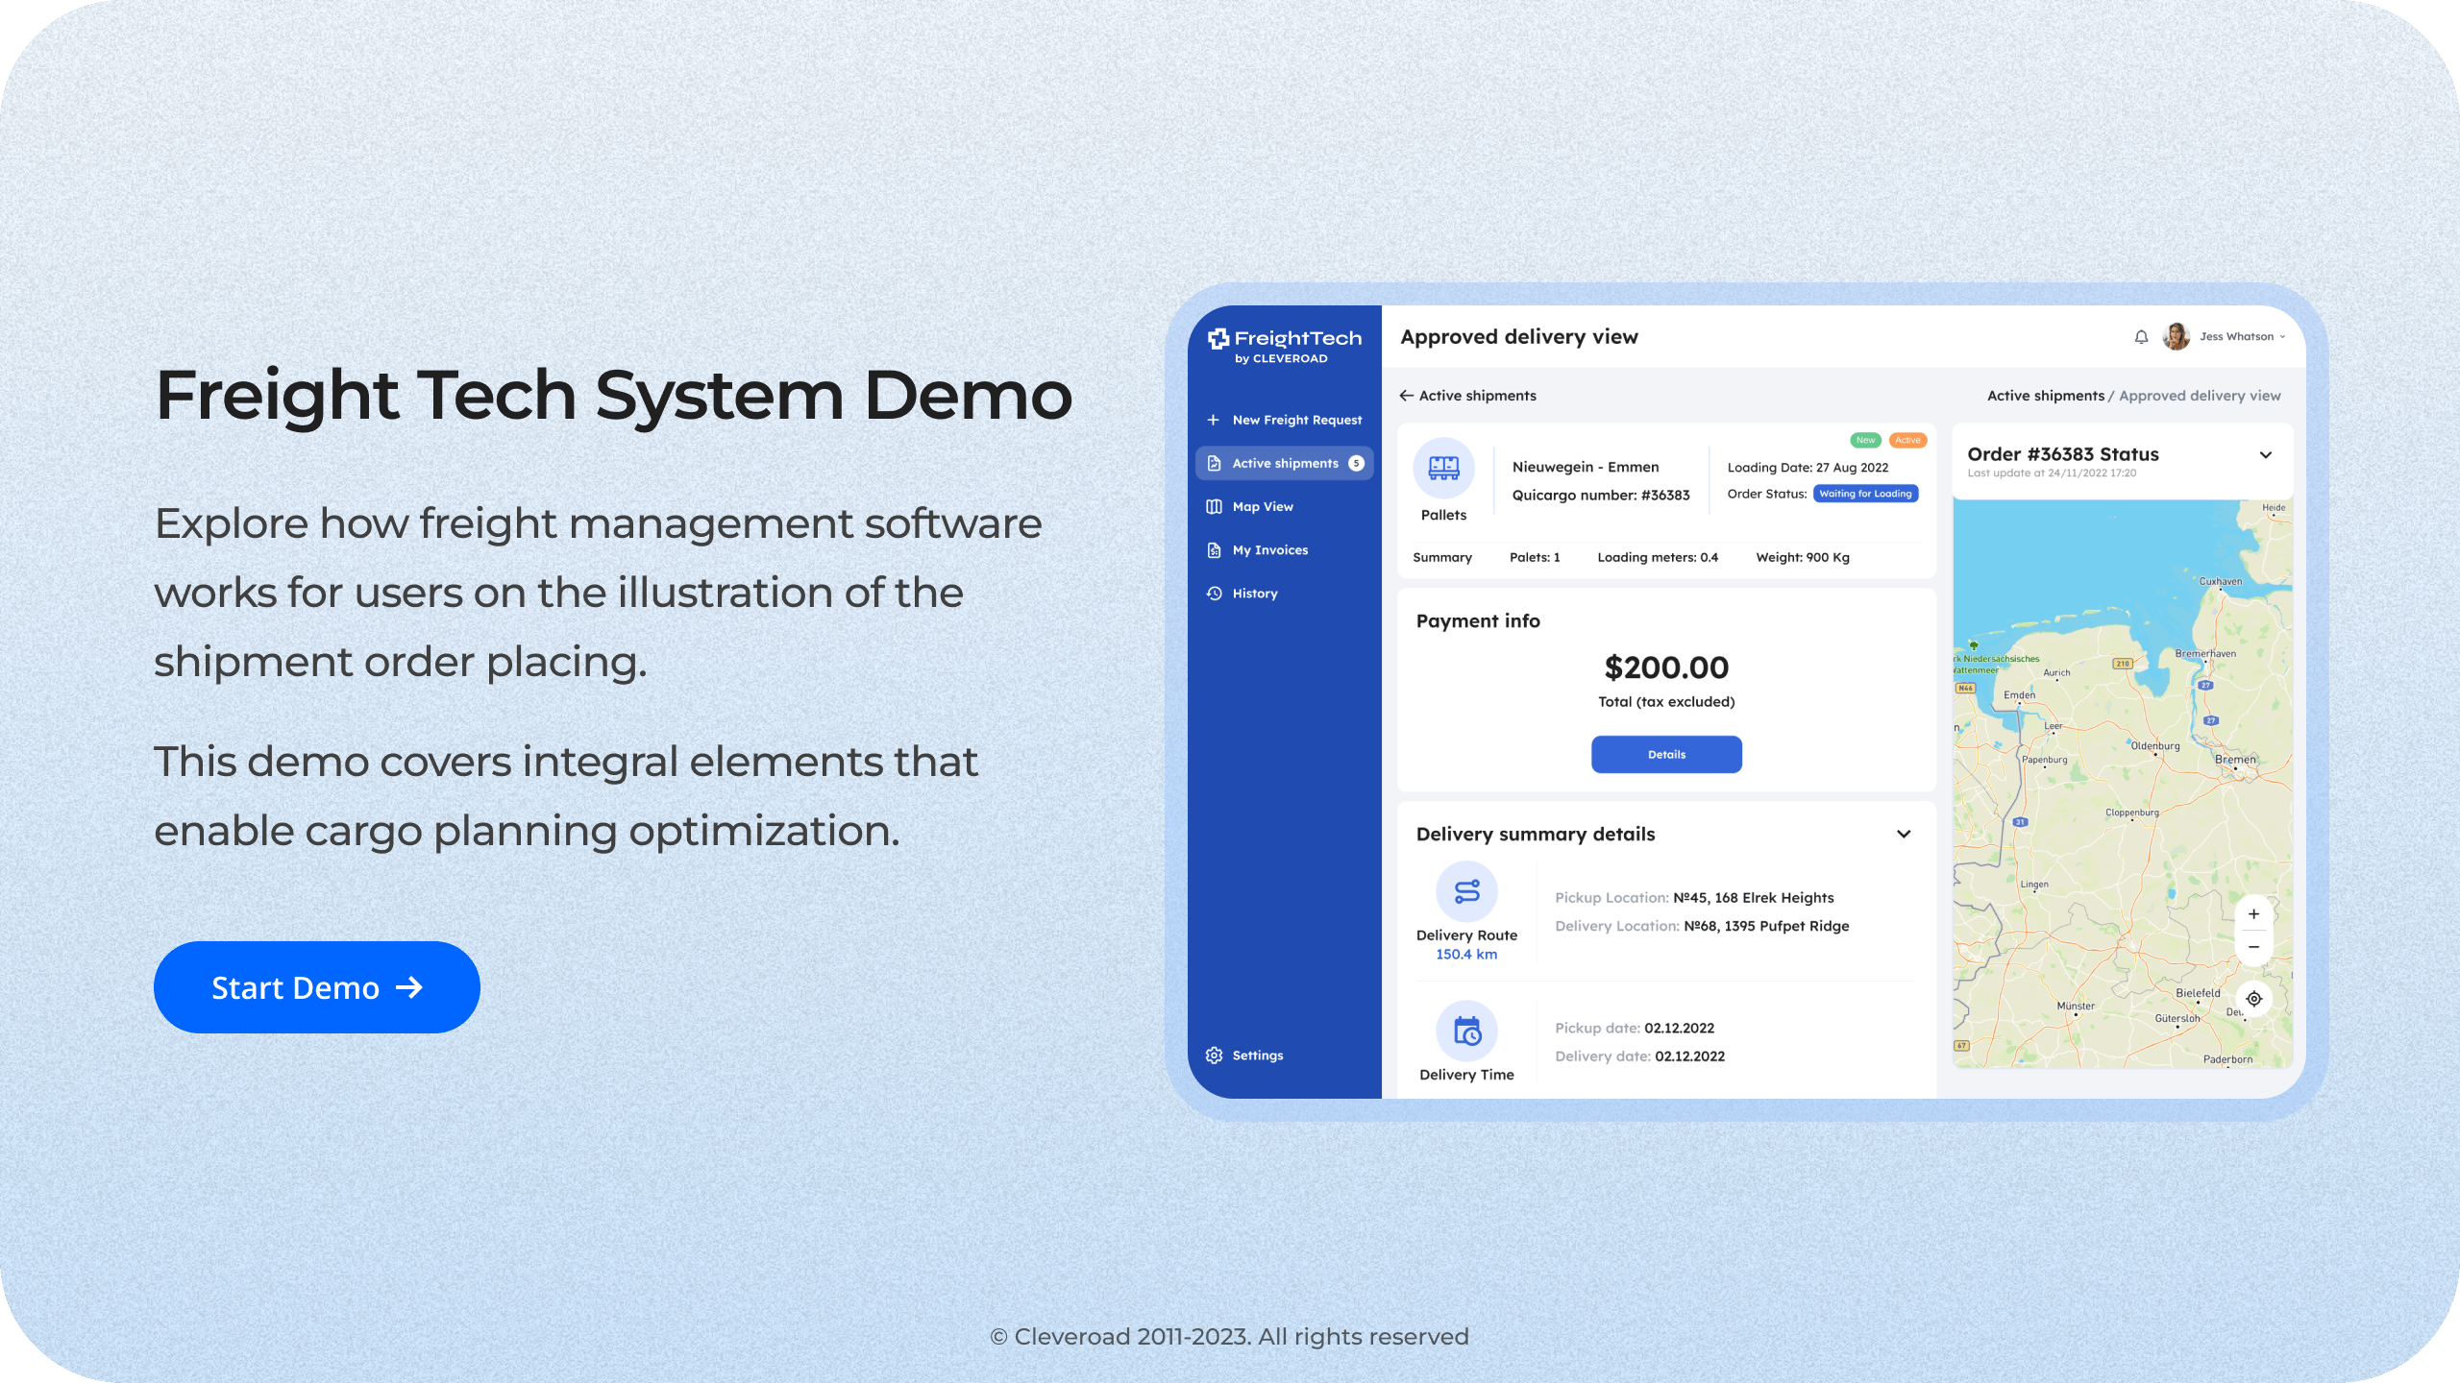Open History in the sidebar
Screen dimensions: 2460x1383
(1254, 594)
